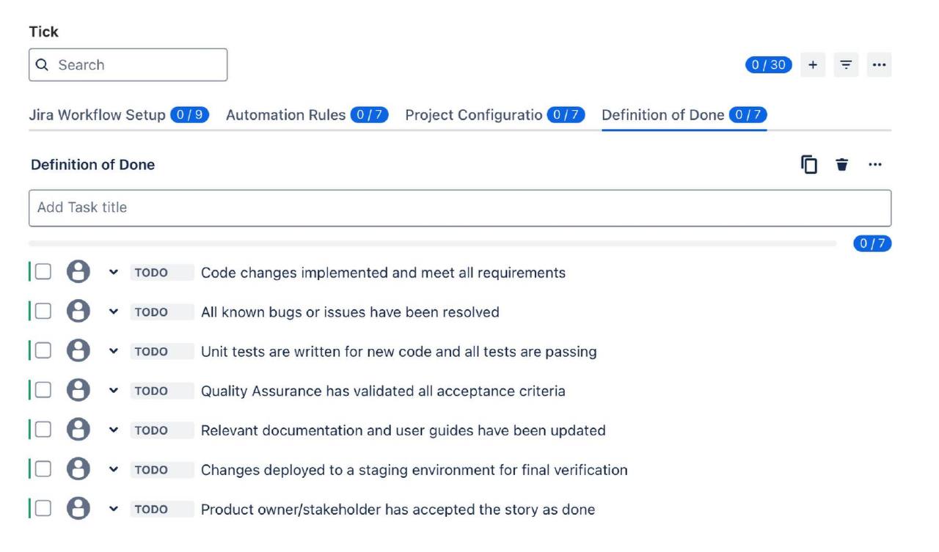The image size is (939, 552).
Task: Click the filter icon beside the plus button
Action: pyautogui.click(x=847, y=65)
